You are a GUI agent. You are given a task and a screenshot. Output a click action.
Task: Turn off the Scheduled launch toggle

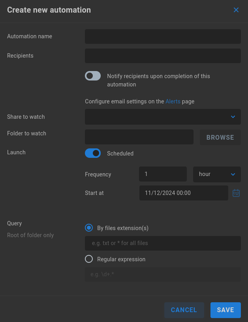point(93,153)
